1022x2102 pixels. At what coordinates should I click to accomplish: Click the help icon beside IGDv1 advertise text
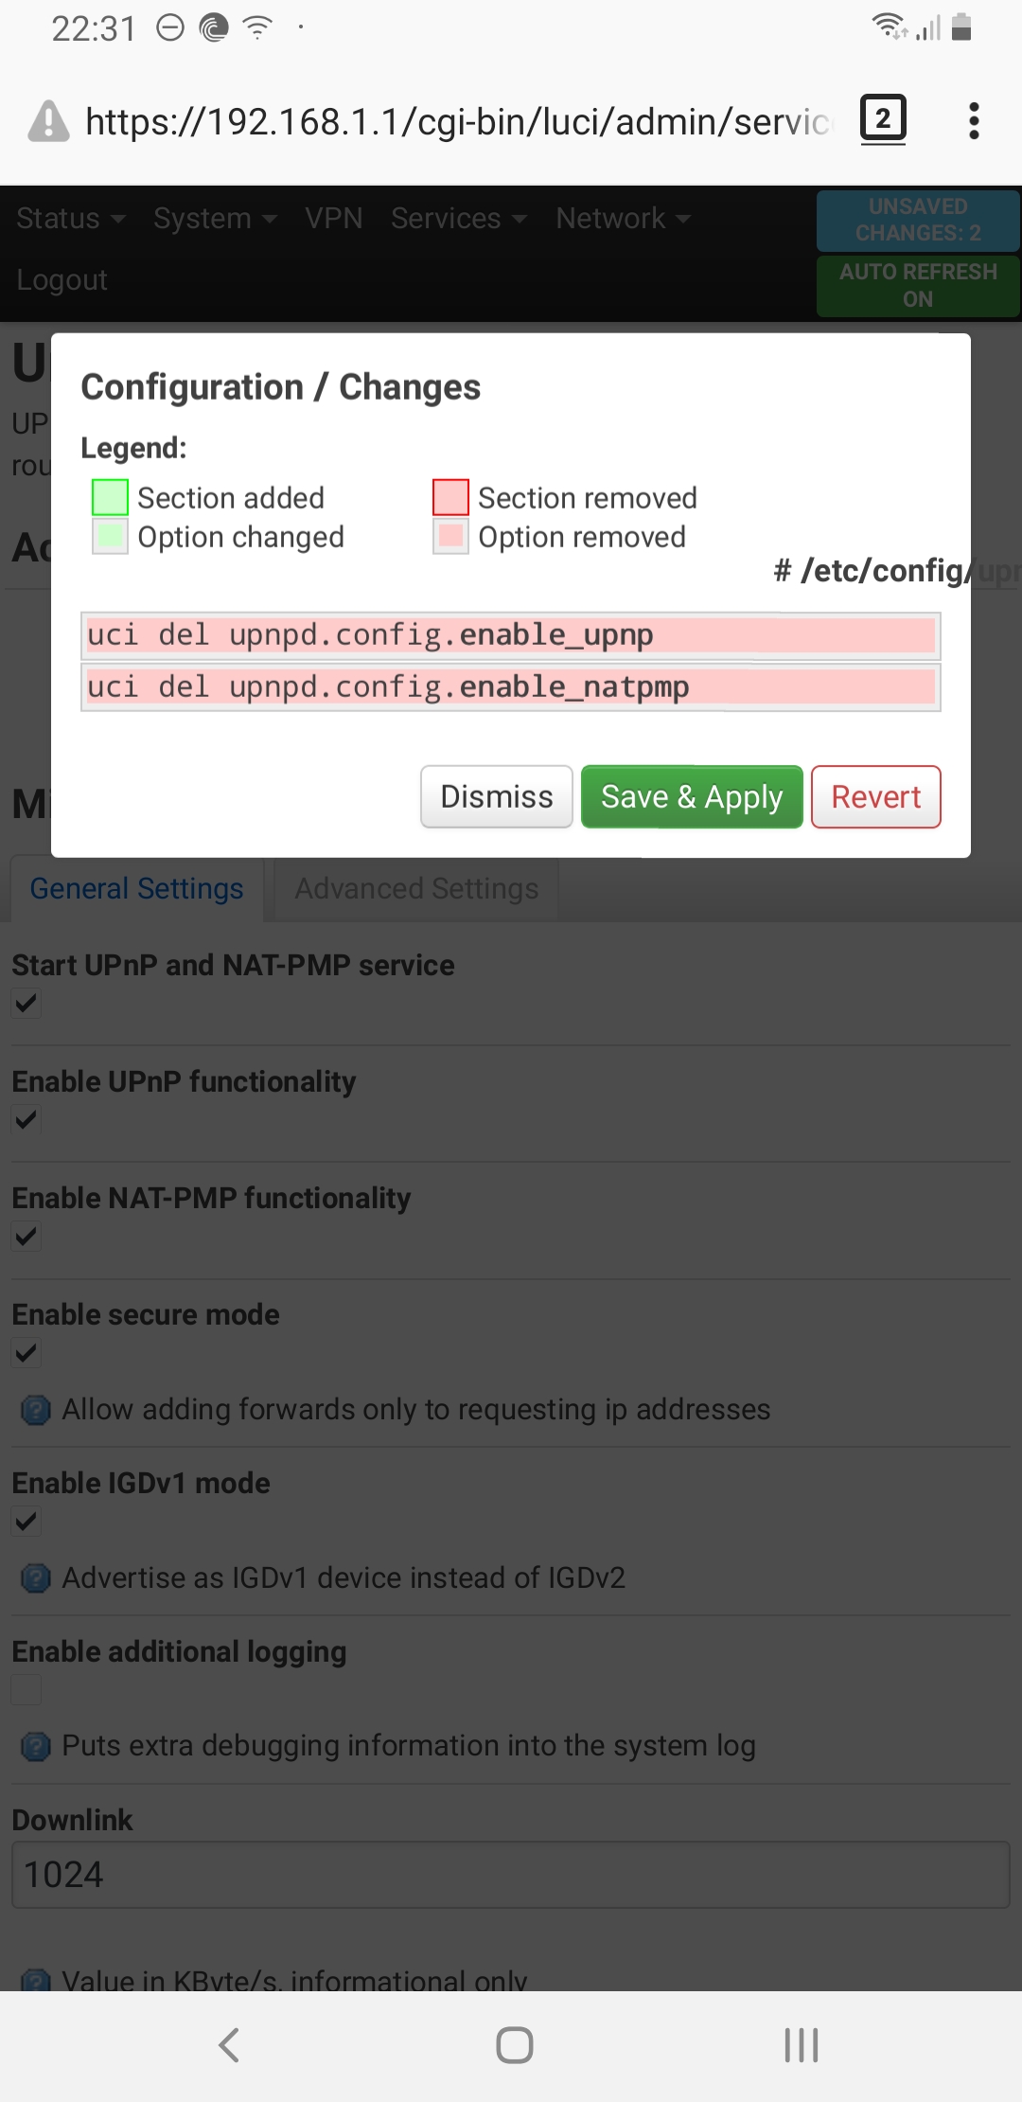point(35,1578)
